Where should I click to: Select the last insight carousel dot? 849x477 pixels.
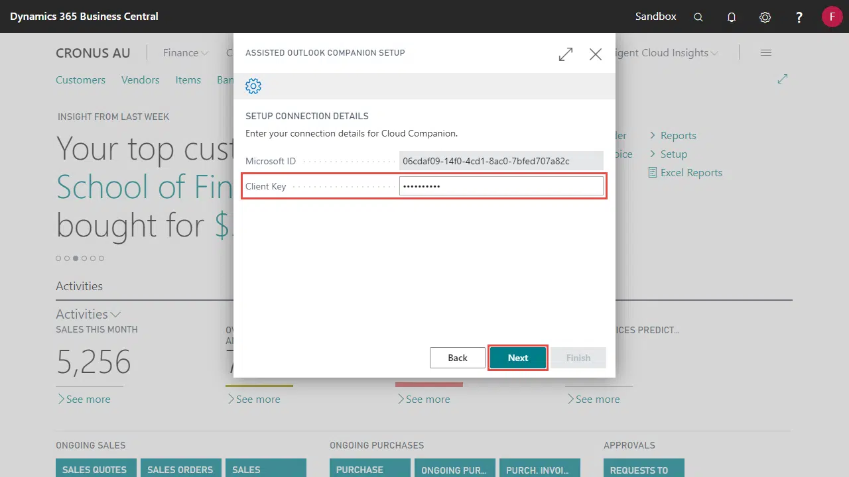(x=101, y=258)
